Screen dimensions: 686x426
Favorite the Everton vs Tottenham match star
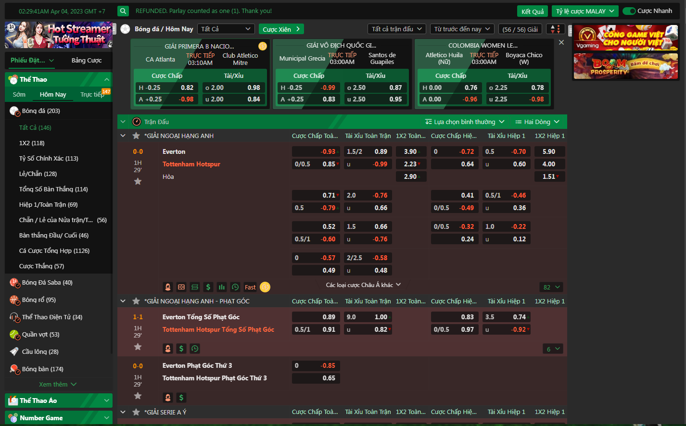[138, 181]
